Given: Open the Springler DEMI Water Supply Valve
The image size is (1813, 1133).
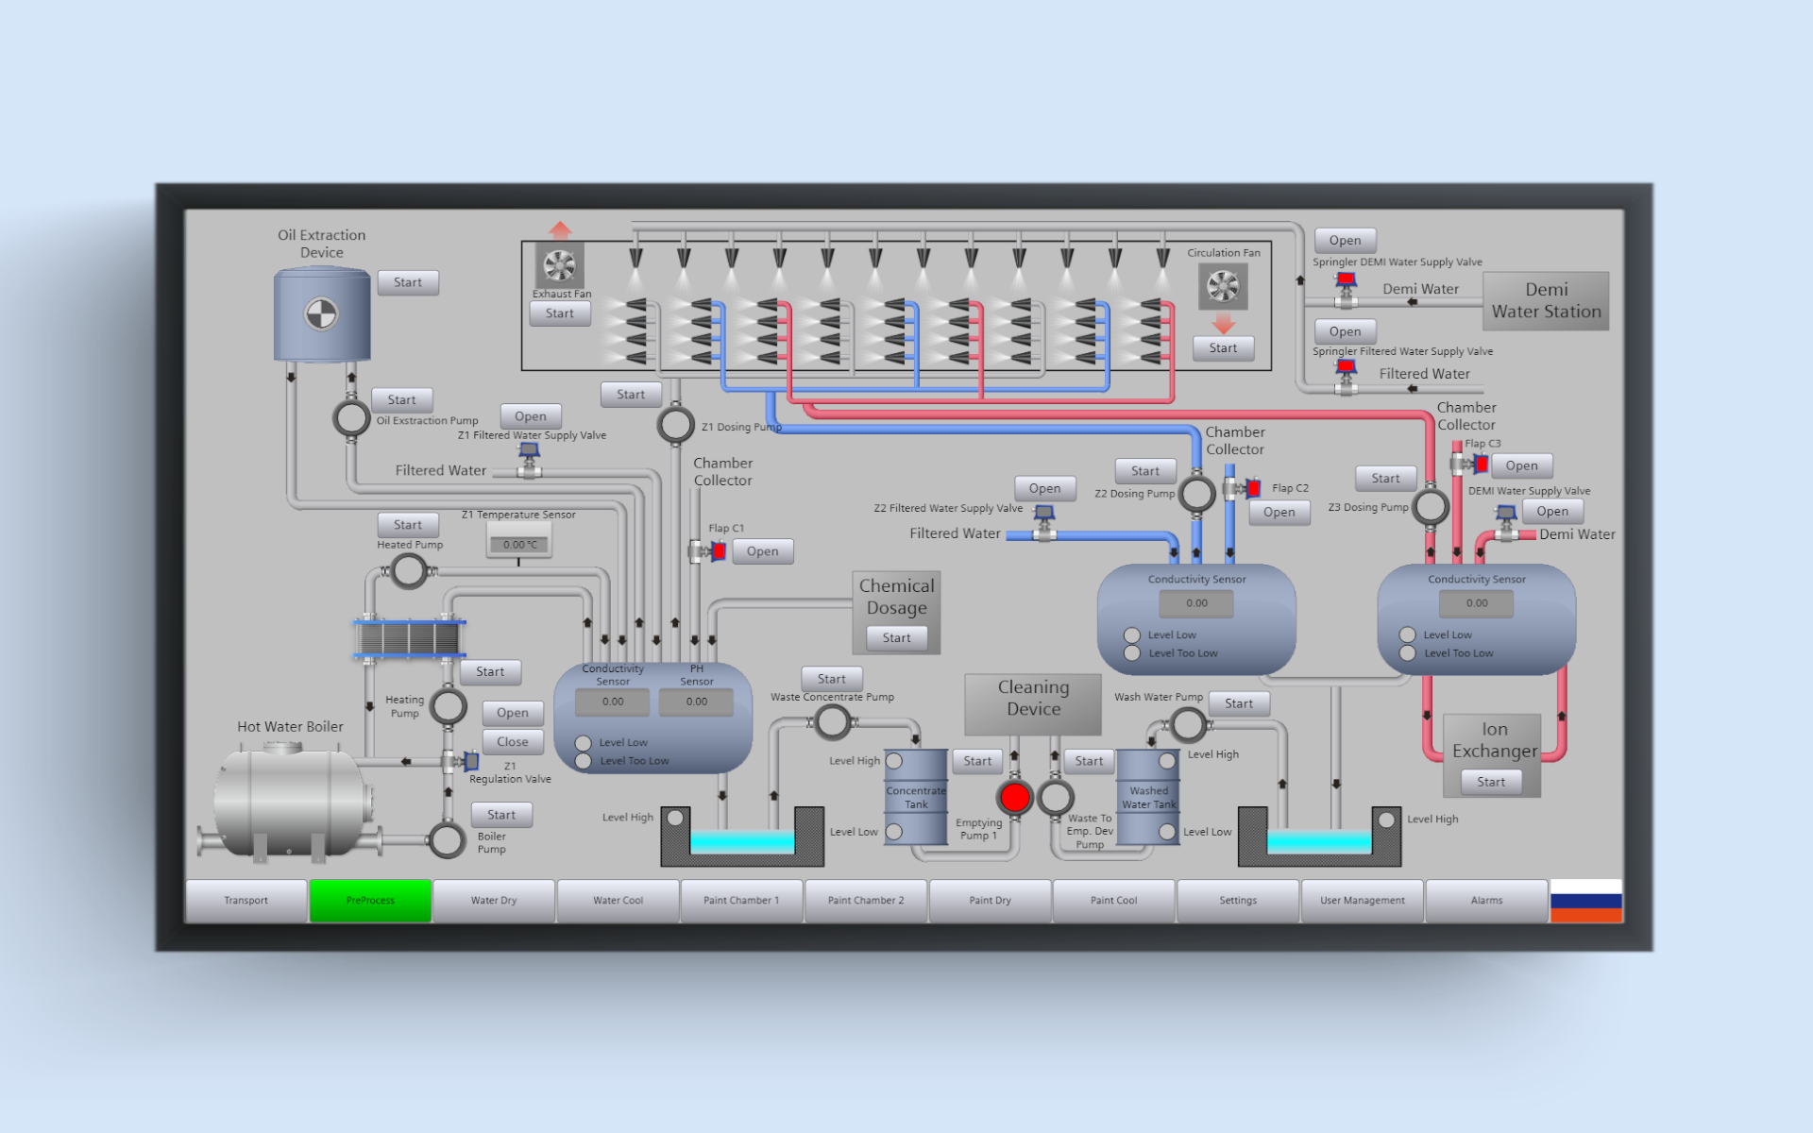Looking at the screenshot, I should pyautogui.click(x=1344, y=239).
